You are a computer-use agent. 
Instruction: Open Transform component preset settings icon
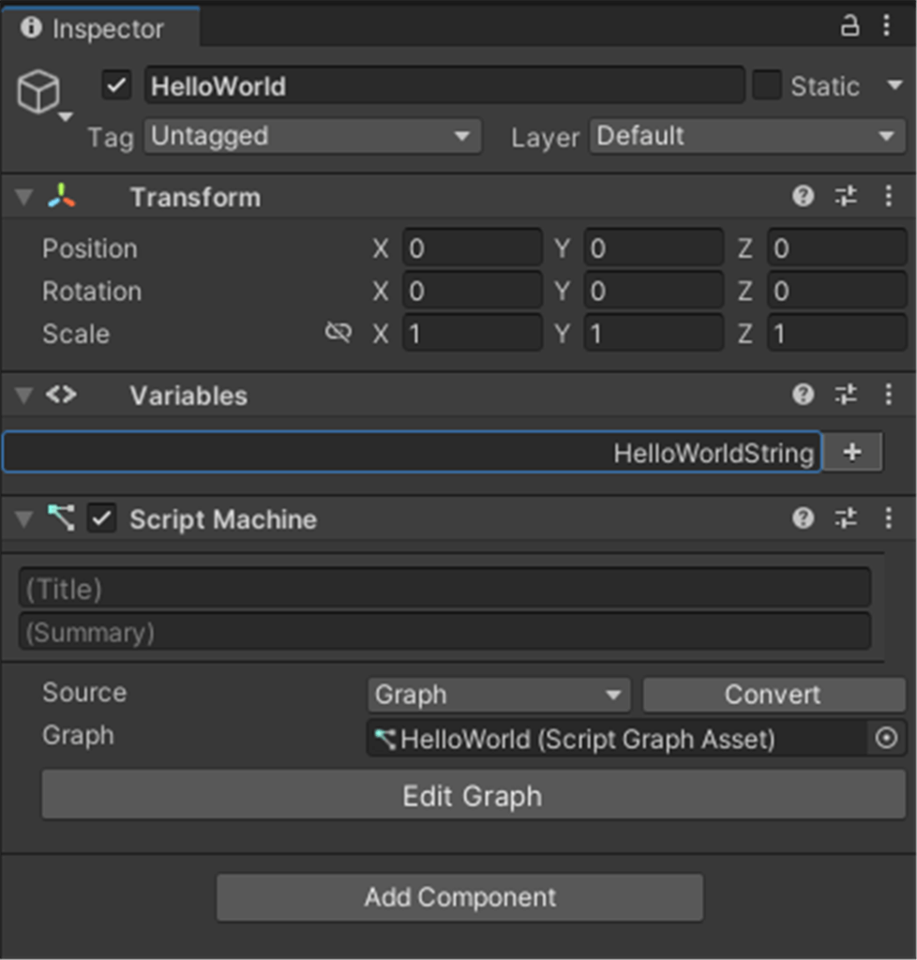point(846,196)
